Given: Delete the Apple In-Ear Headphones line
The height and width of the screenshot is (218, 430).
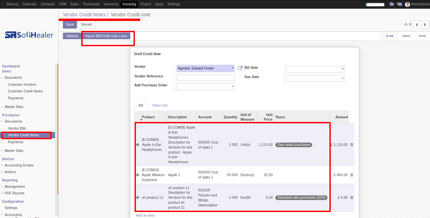Looking at the screenshot, I should (352, 145).
